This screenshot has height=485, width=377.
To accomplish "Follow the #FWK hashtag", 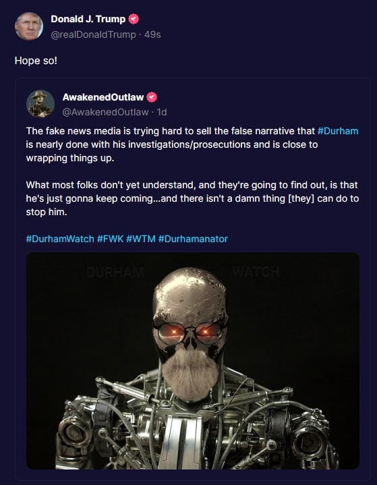I will click(x=110, y=239).
